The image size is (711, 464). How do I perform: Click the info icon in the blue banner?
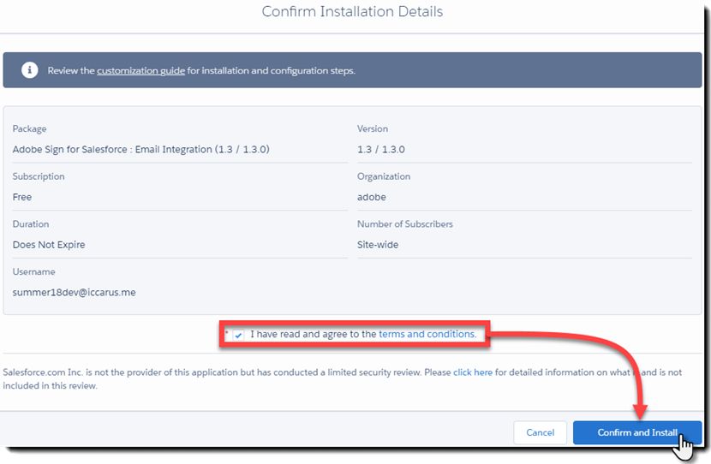[x=29, y=70]
